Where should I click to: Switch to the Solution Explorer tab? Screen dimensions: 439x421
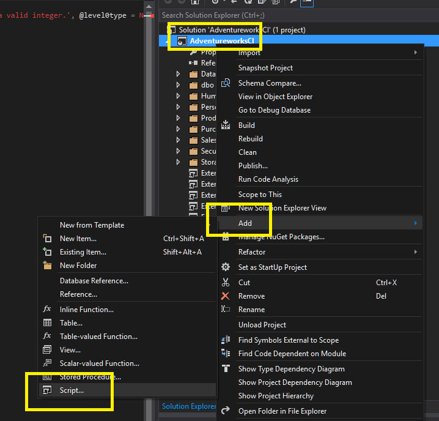[189, 406]
